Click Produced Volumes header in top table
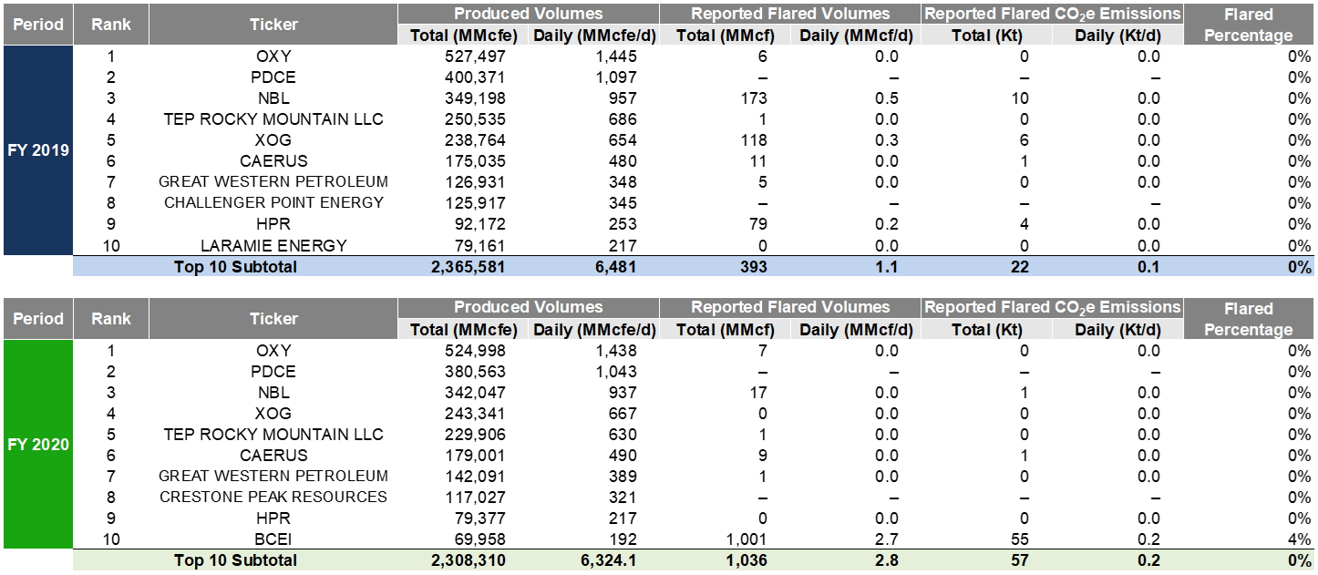The height and width of the screenshot is (575, 1318). coord(528,14)
